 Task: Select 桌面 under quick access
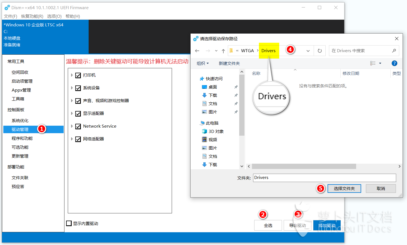click(x=213, y=87)
